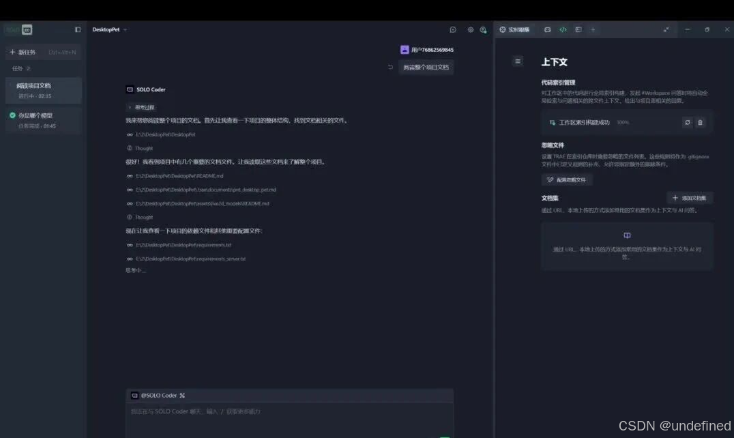The width and height of the screenshot is (734, 438).
Task: Delete the workspace code index
Action: 701,122
